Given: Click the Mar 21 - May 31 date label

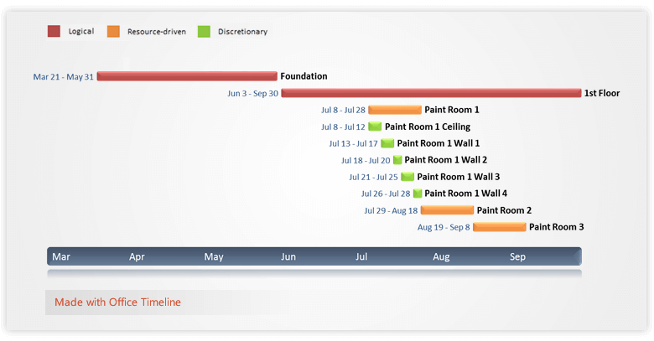Looking at the screenshot, I should point(64,77).
